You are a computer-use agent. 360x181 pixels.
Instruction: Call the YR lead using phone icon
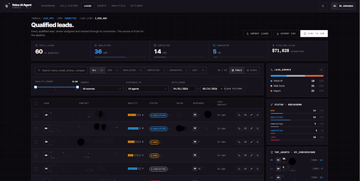point(239,169)
